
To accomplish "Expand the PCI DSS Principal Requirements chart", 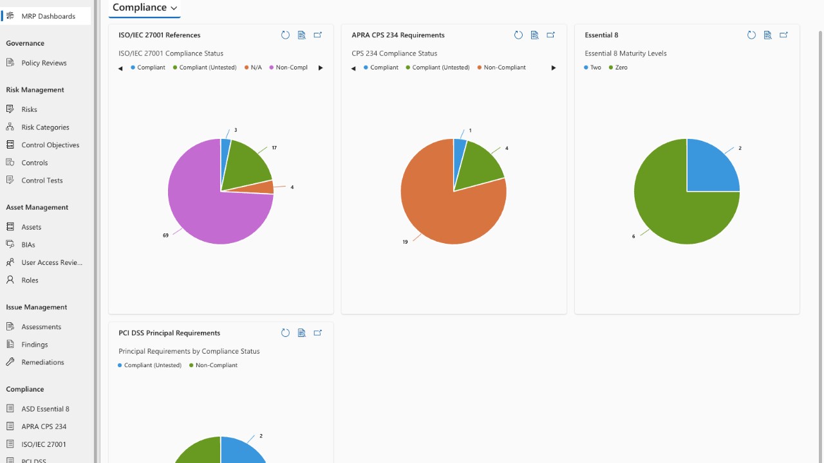I will 317,333.
